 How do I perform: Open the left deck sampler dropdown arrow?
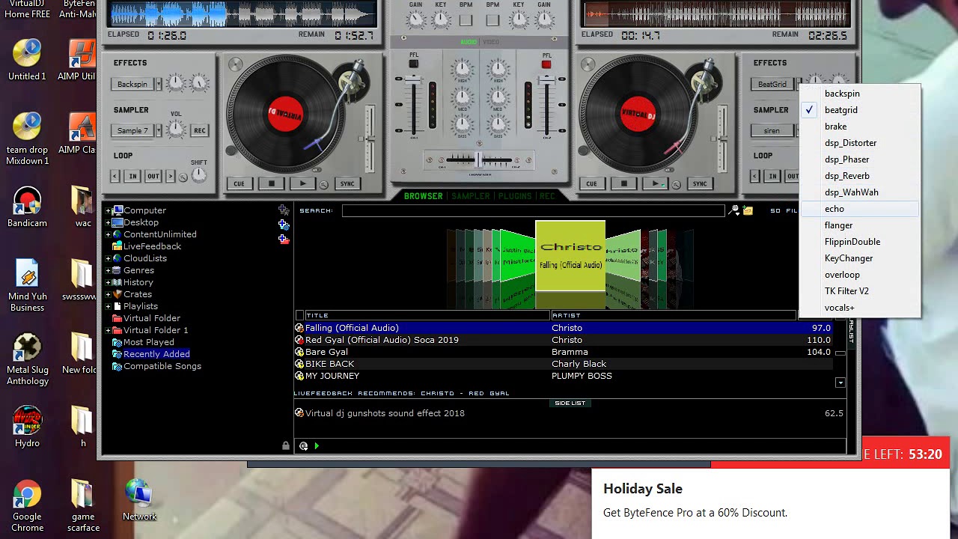[x=158, y=131]
